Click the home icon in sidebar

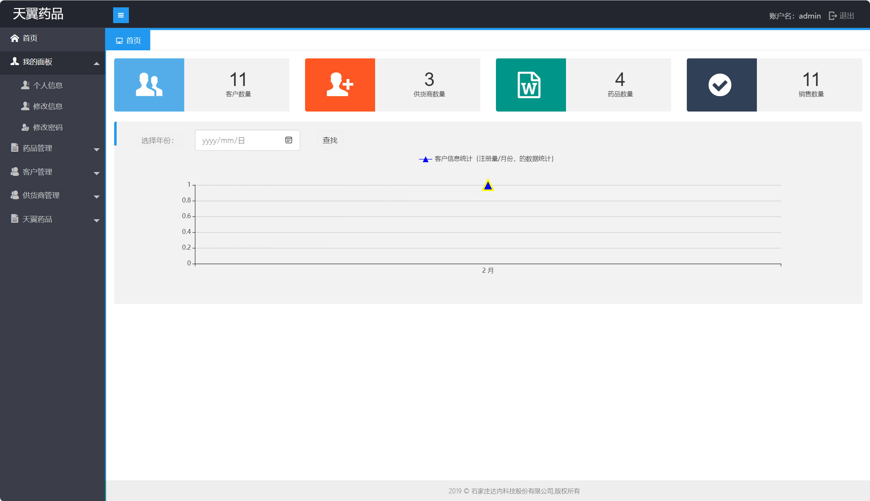[x=14, y=38]
